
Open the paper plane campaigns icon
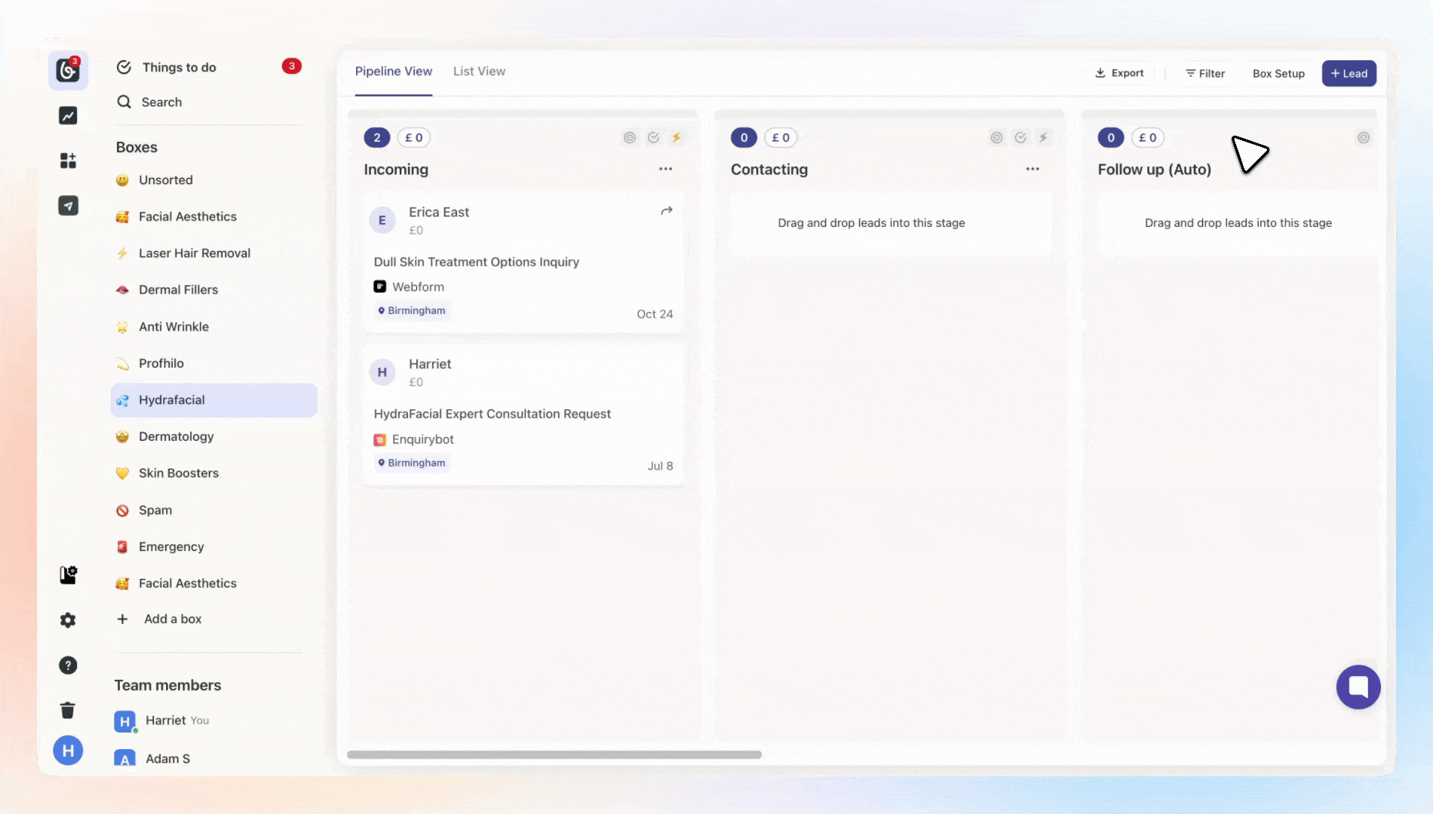point(68,206)
